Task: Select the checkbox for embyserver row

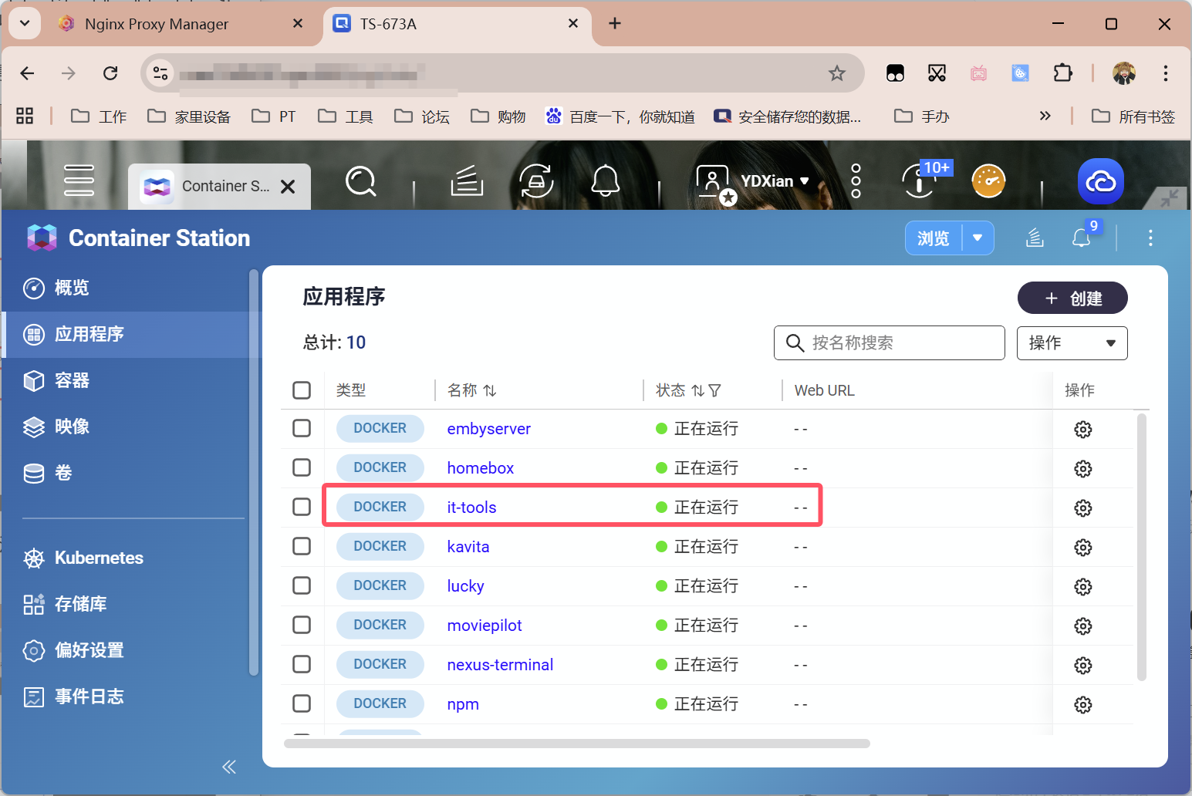Action: pyautogui.click(x=302, y=428)
